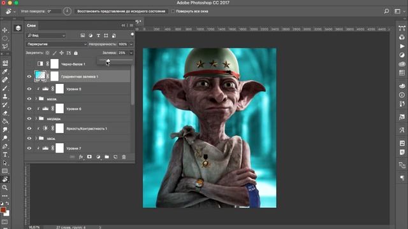Filter layers by type layers

(98, 36)
